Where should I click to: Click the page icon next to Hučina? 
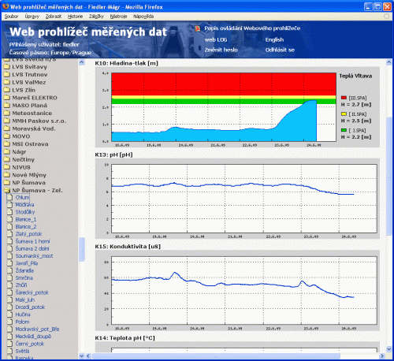(x=9, y=314)
